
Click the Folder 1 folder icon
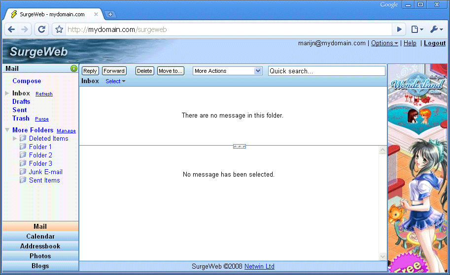point(23,147)
